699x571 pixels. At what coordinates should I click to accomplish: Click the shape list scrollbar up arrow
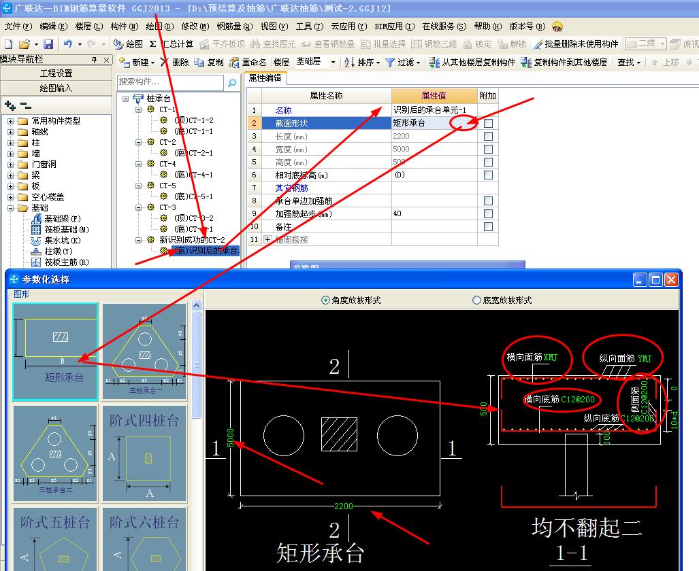click(196, 305)
